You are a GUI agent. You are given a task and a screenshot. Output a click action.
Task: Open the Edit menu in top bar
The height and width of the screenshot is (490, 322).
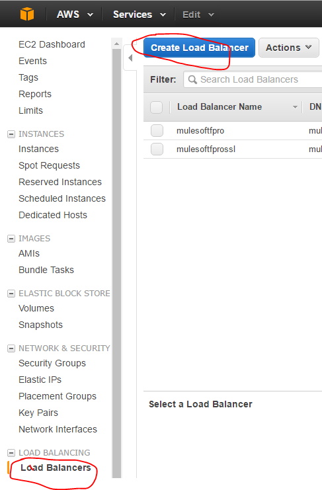[198, 15]
